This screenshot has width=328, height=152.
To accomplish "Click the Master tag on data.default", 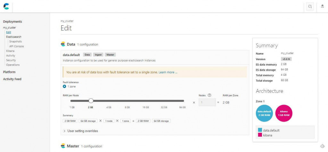I will tap(110, 55).
